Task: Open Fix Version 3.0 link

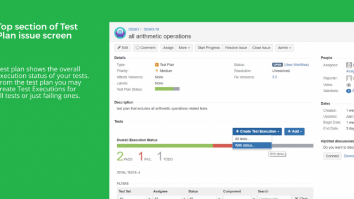Action: [274, 77]
